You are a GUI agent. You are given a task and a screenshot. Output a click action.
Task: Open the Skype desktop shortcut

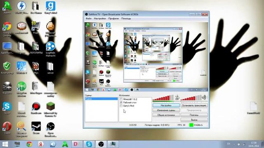pos(7,108)
